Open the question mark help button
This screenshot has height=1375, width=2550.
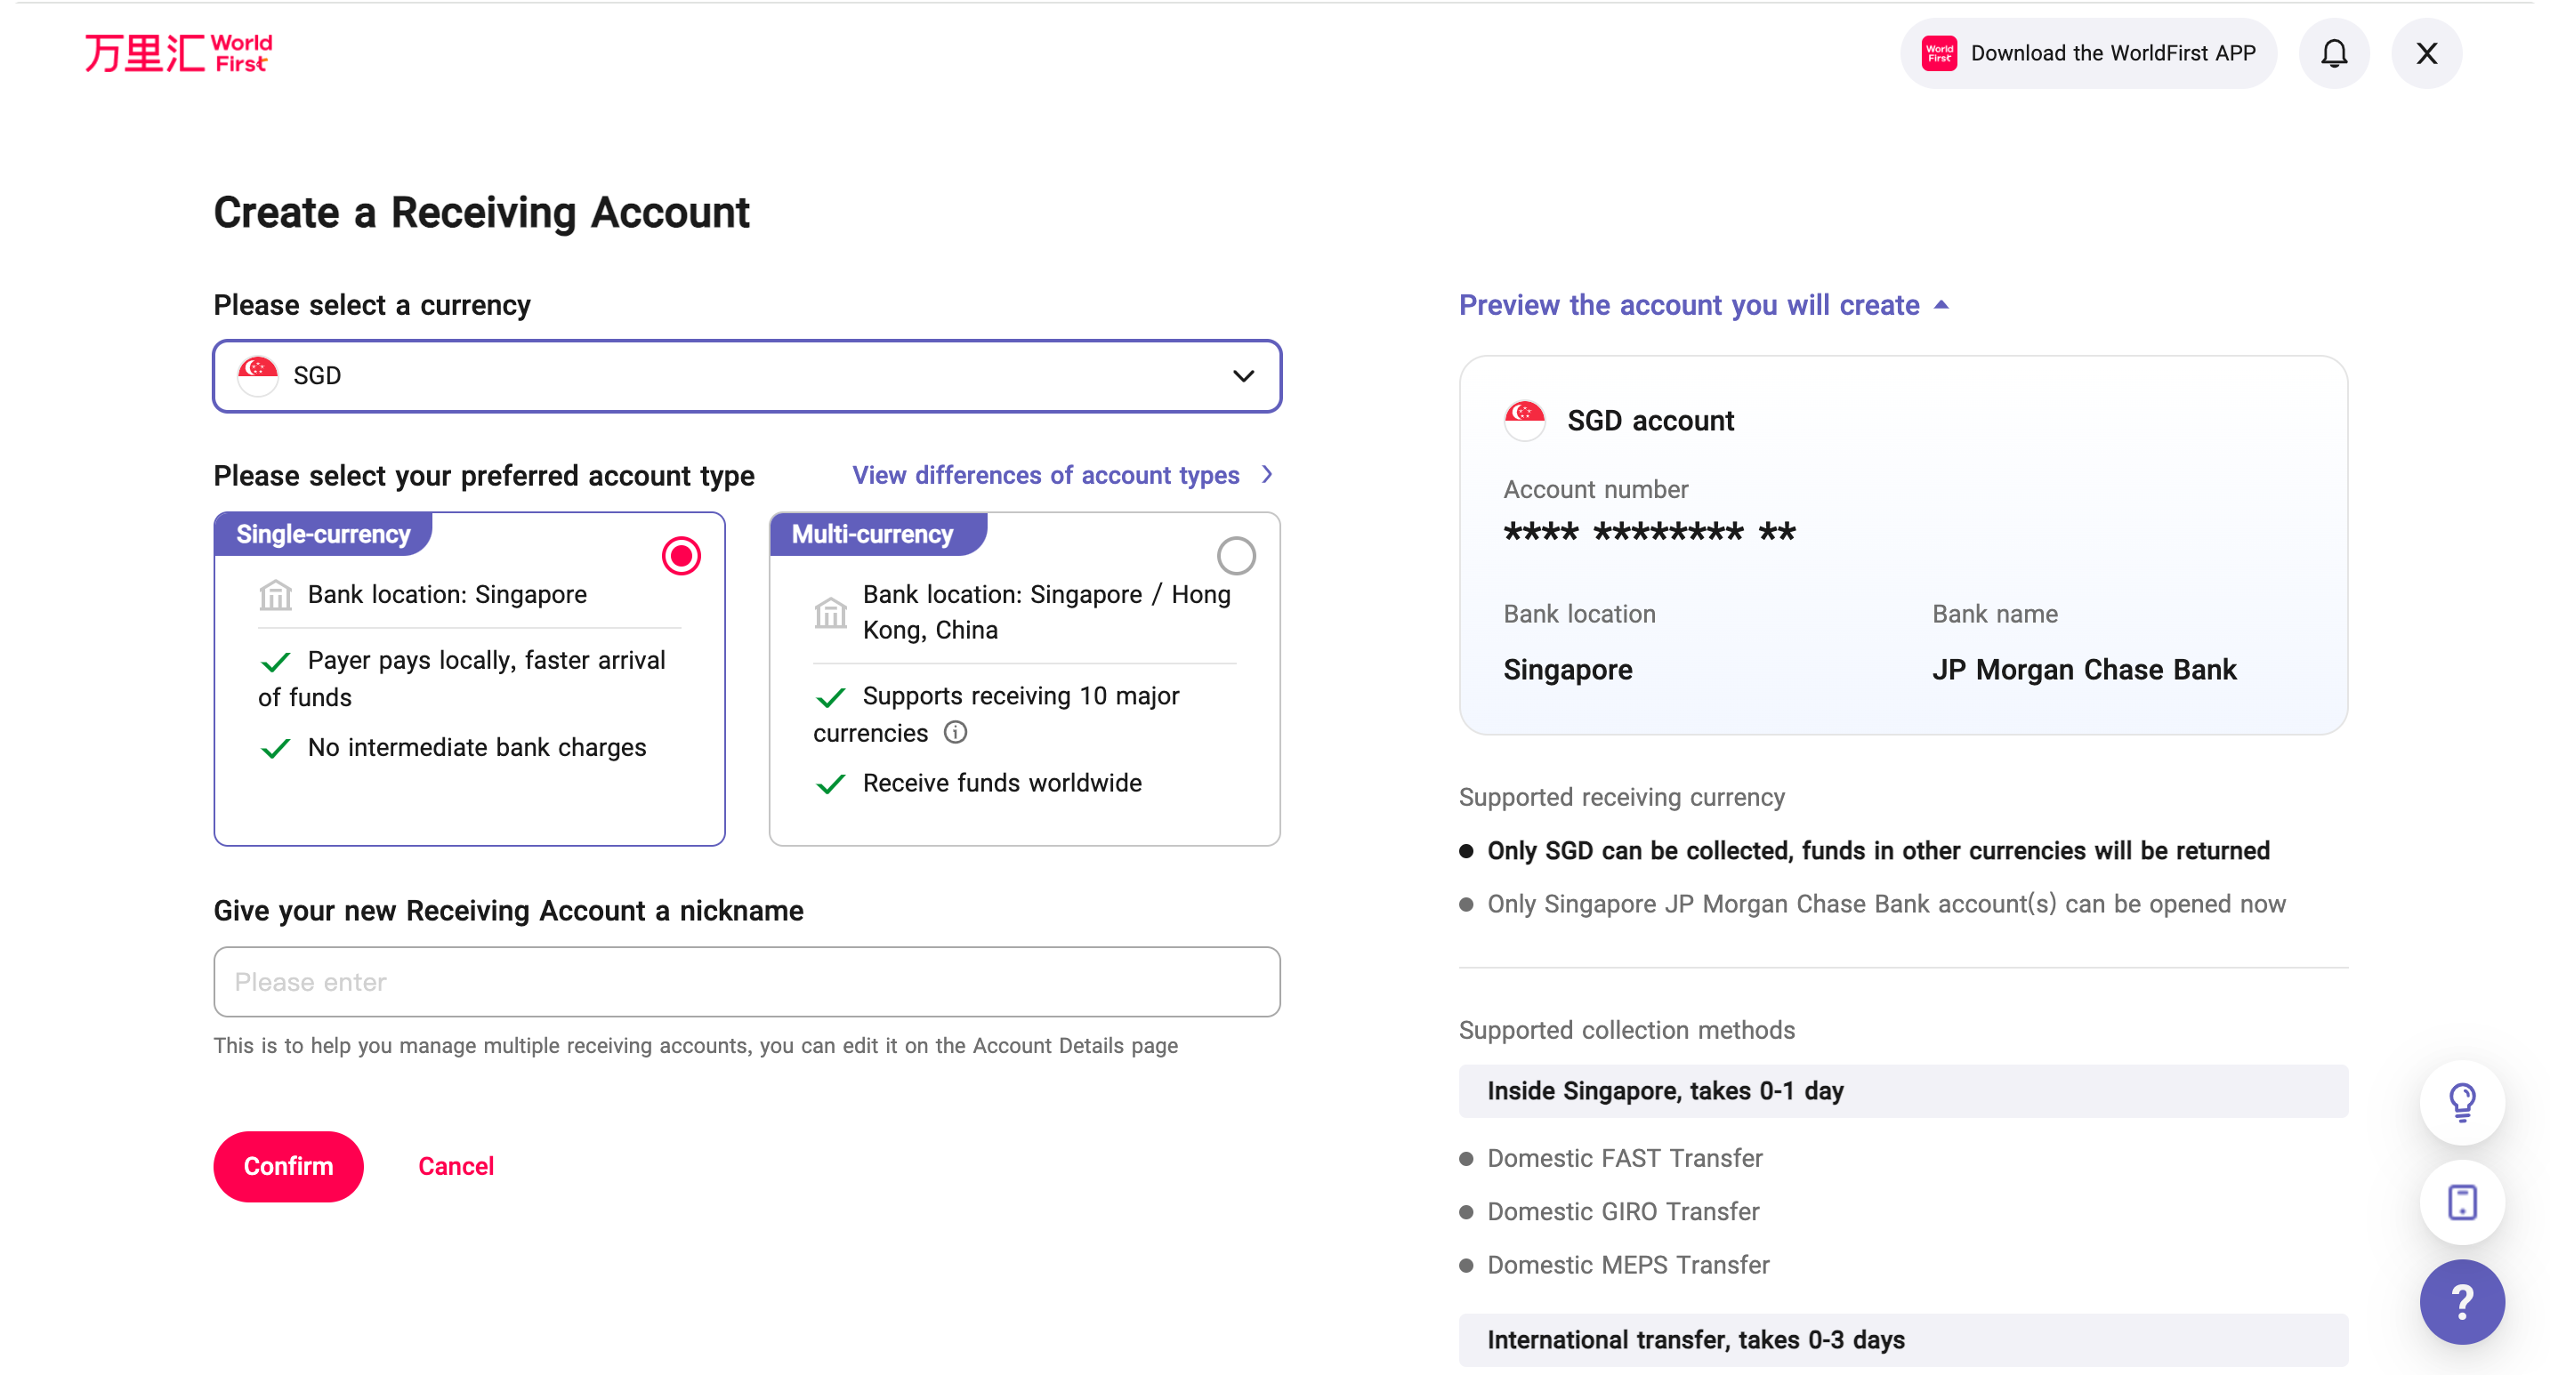click(x=2461, y=1301)
